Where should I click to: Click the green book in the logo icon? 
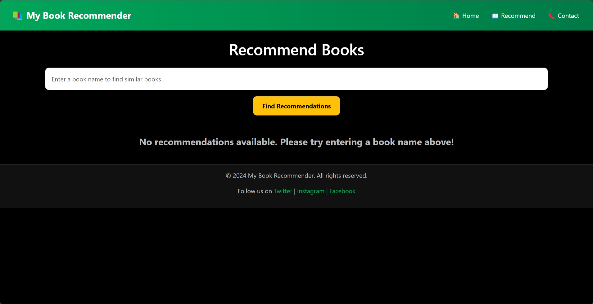15,14
